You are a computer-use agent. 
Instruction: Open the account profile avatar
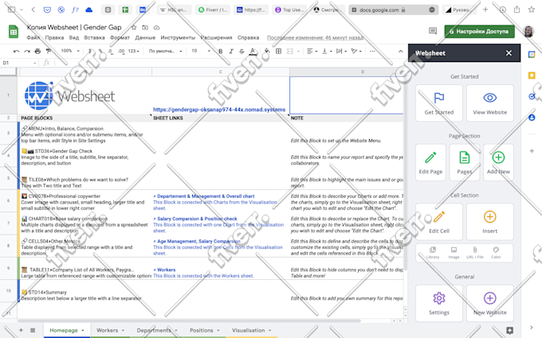(528, 31)
